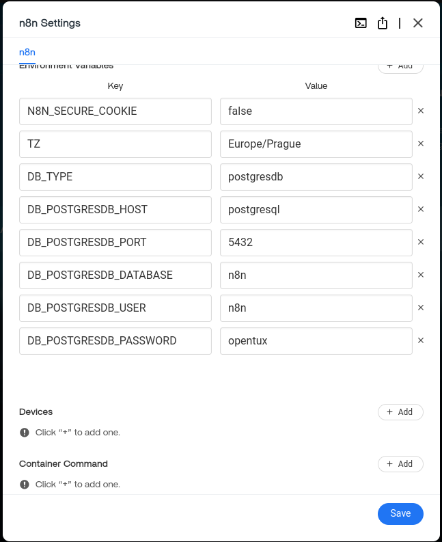Open the terminal console icon
The width and height of the screenshot is (442, 542).
click(x=361, y=23)
